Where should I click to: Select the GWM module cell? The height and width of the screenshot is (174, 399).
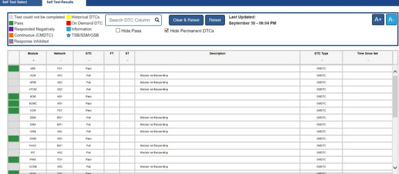(33, 139)
